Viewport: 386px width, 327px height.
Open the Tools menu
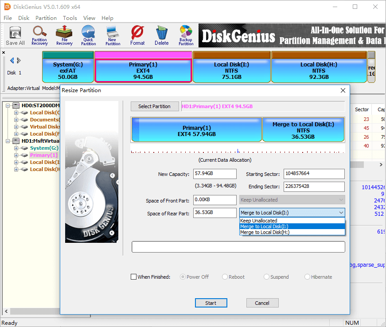pyautogui.click(x=70, y=18)
